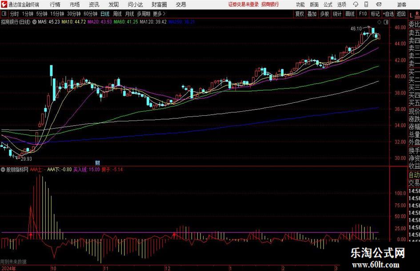Viewport: 420px width, 271px height.
Task: Switch to the 月线 monthly tab
Action: [x=130, y=14]
